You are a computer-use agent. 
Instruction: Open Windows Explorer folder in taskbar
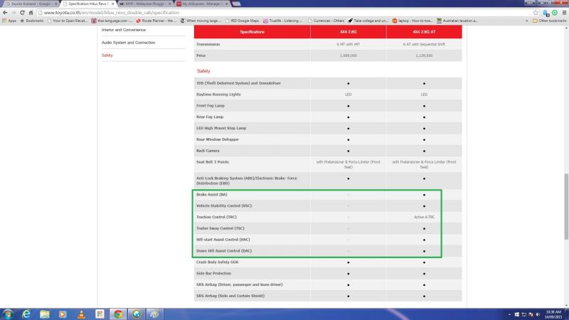(45, 314)
